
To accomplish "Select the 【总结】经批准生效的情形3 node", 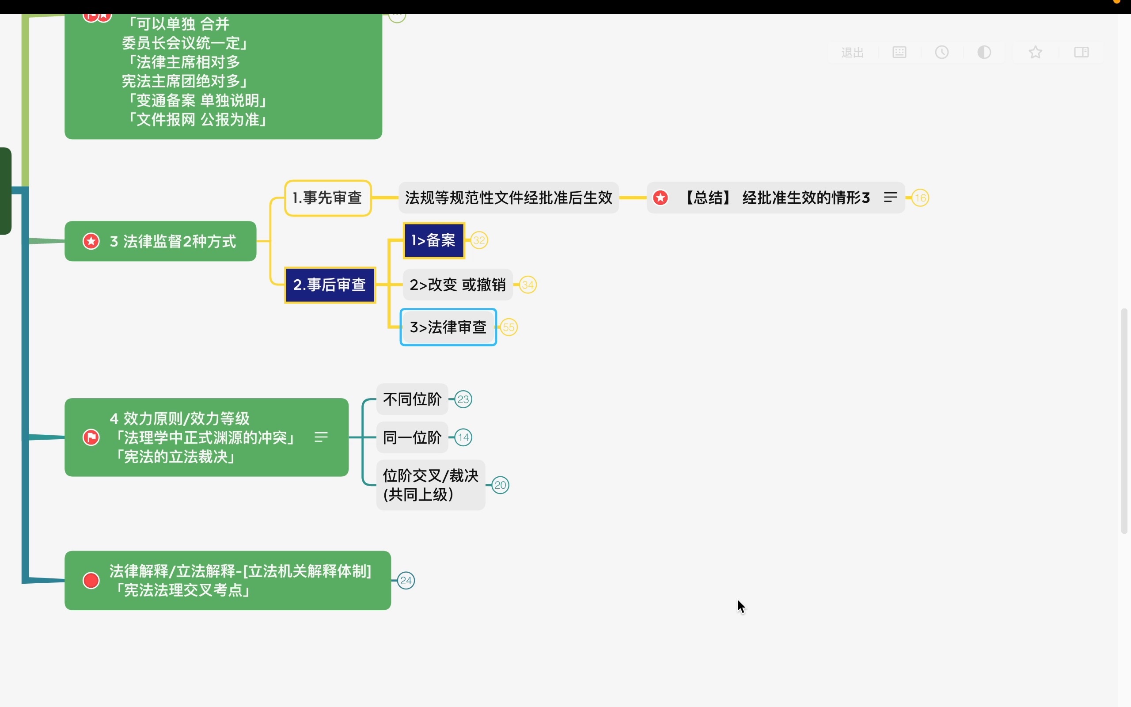I will click(x=776, y=198).
